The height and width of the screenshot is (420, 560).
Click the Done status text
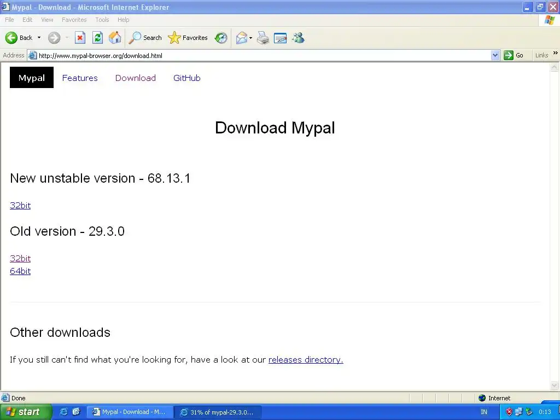pyautogui.click(x=18, y=398)
